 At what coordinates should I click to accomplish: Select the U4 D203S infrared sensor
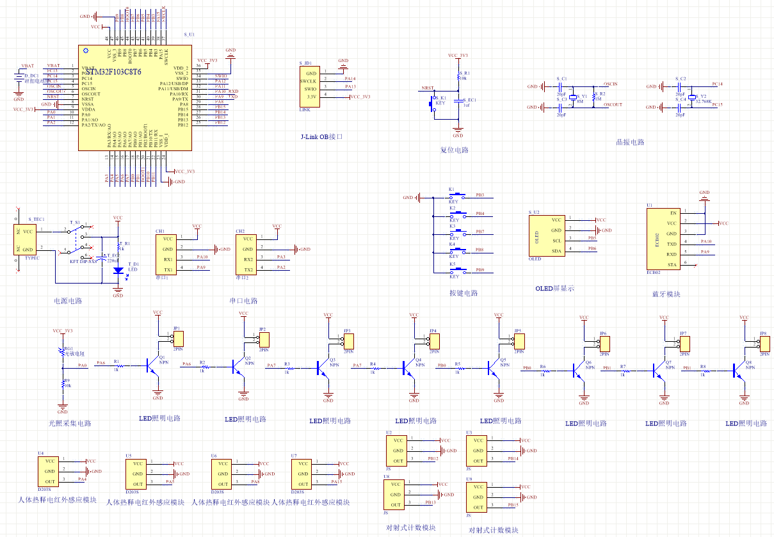point(50,471)
